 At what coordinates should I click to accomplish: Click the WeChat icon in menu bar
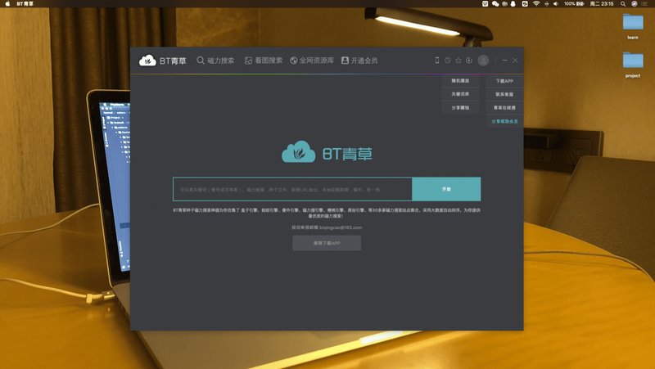click(x=495, y=4)
